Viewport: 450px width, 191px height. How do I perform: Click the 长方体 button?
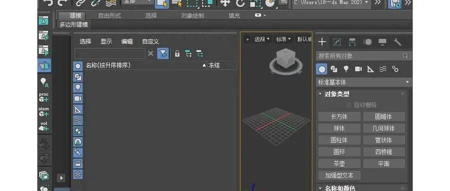(339, 117)
